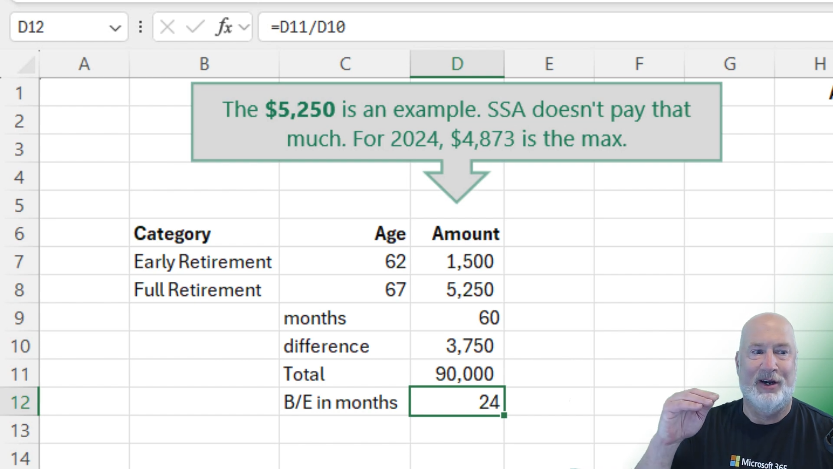833x469 pixels.
Task: Select row 7 header
Action: click(x=20, y=261)
